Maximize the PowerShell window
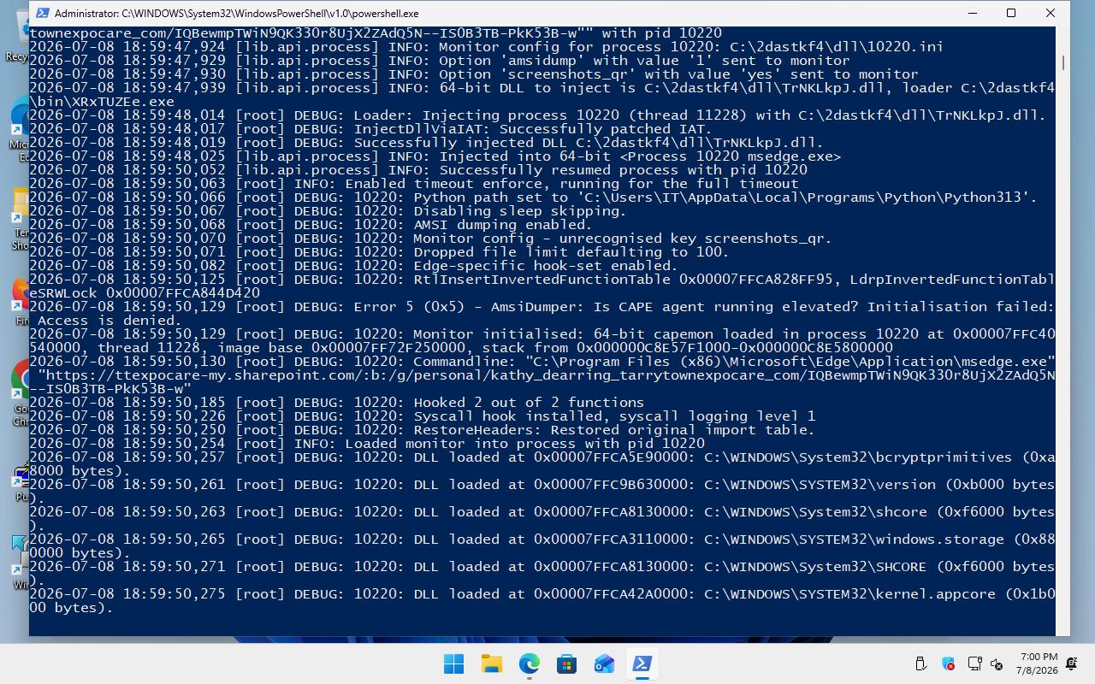 click(x=1011, y=13)
